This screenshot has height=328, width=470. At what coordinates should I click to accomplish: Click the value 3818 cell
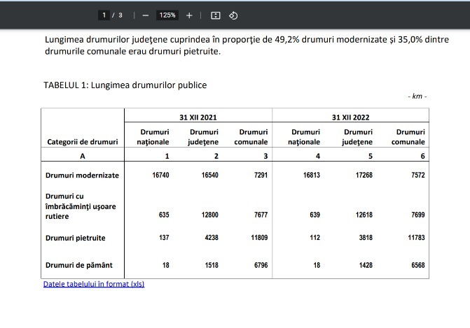[366, 238]
